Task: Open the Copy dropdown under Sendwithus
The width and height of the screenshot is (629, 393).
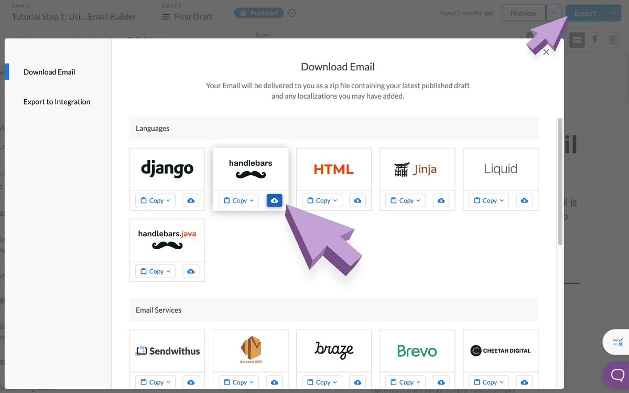Action: [156, 382]
